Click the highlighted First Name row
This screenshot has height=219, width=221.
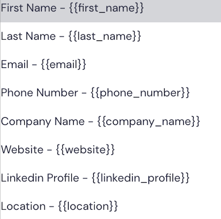click(110, 11)
